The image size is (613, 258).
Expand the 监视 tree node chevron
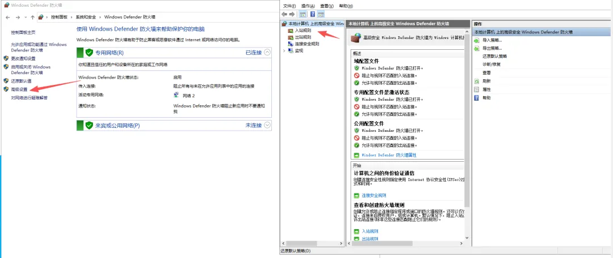click(x=284, y=51)
